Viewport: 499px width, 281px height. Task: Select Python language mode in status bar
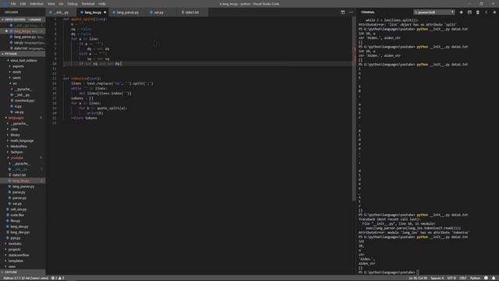click(x=475, y=278)
